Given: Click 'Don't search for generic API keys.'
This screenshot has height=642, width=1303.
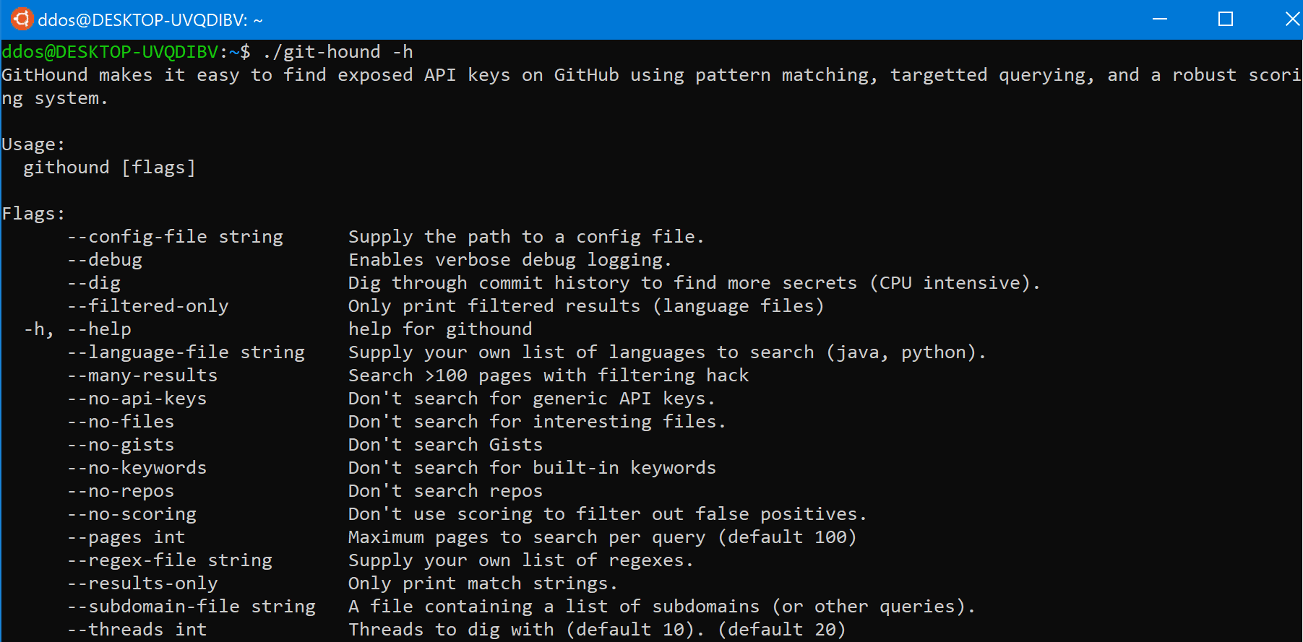Looking at the screenshot, I should (x=532, y=399).
